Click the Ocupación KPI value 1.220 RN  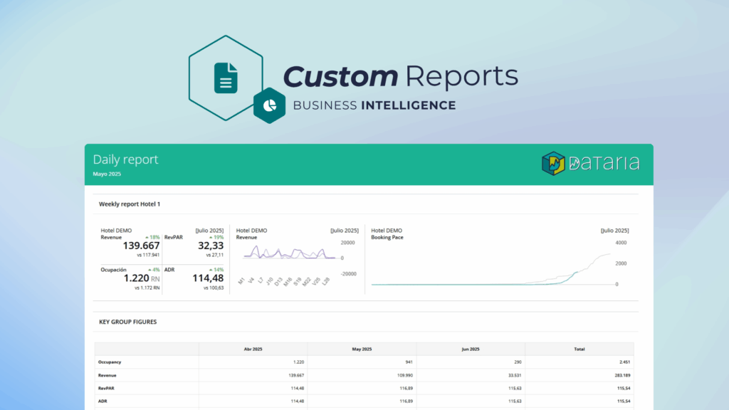(x=142, y=278)
